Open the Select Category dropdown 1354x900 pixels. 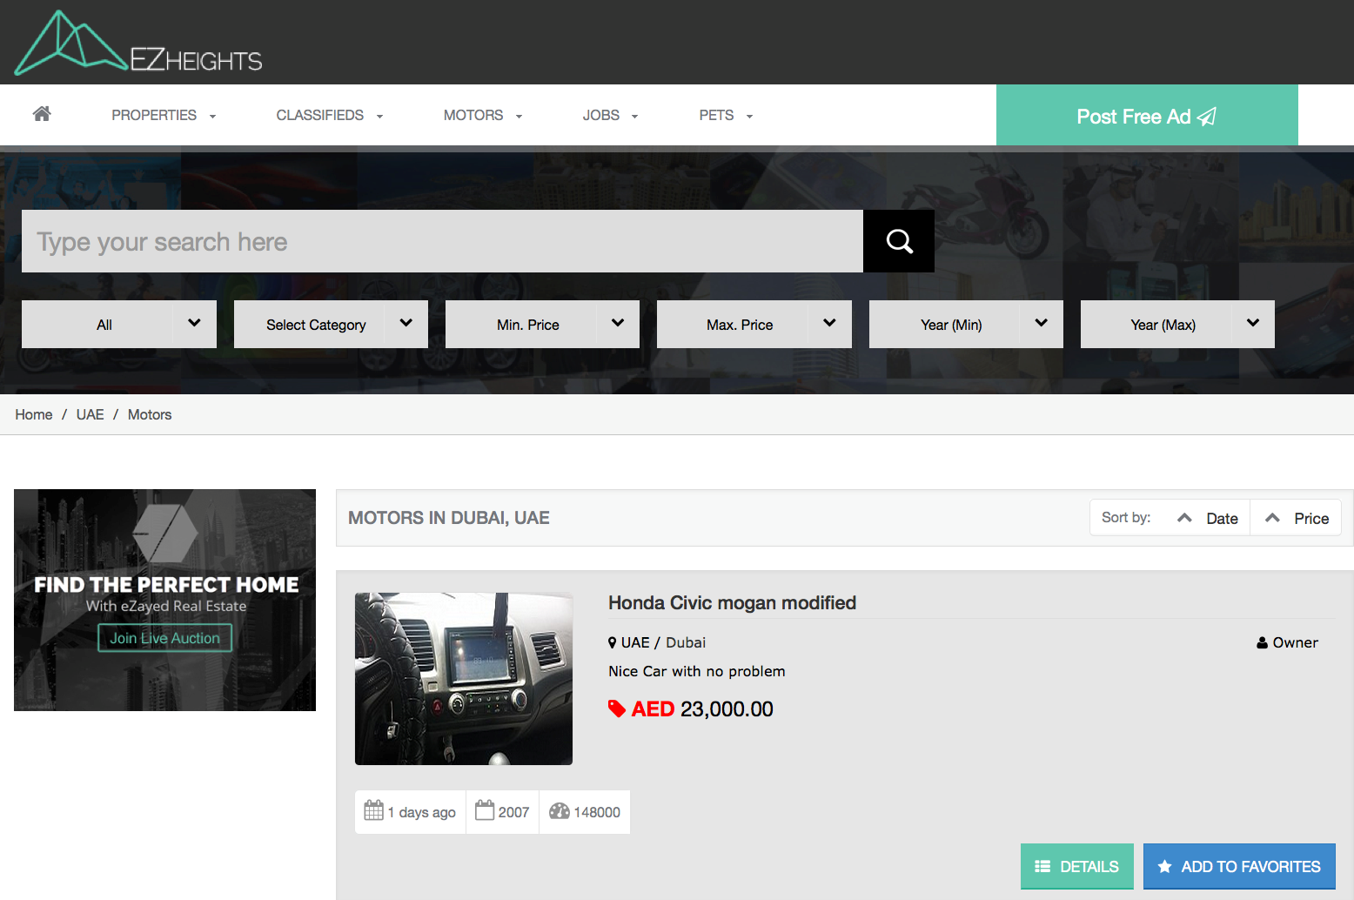point(331,324)
